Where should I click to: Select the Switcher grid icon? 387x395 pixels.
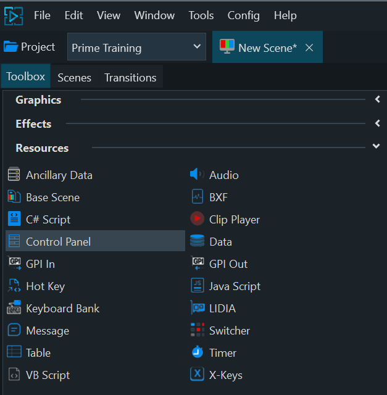click(197, 330)
